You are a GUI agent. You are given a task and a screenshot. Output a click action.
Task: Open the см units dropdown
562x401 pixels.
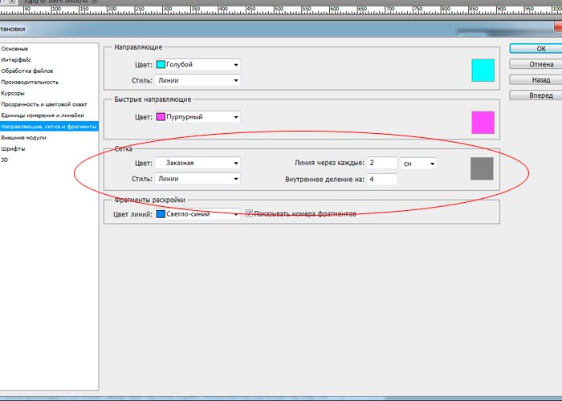click(x=418, y=164)
